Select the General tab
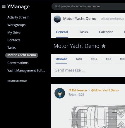 [x=62, y=32]
